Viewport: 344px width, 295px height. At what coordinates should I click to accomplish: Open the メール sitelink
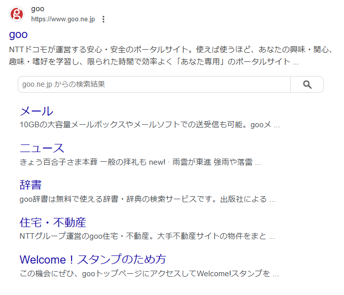[37, 111]
